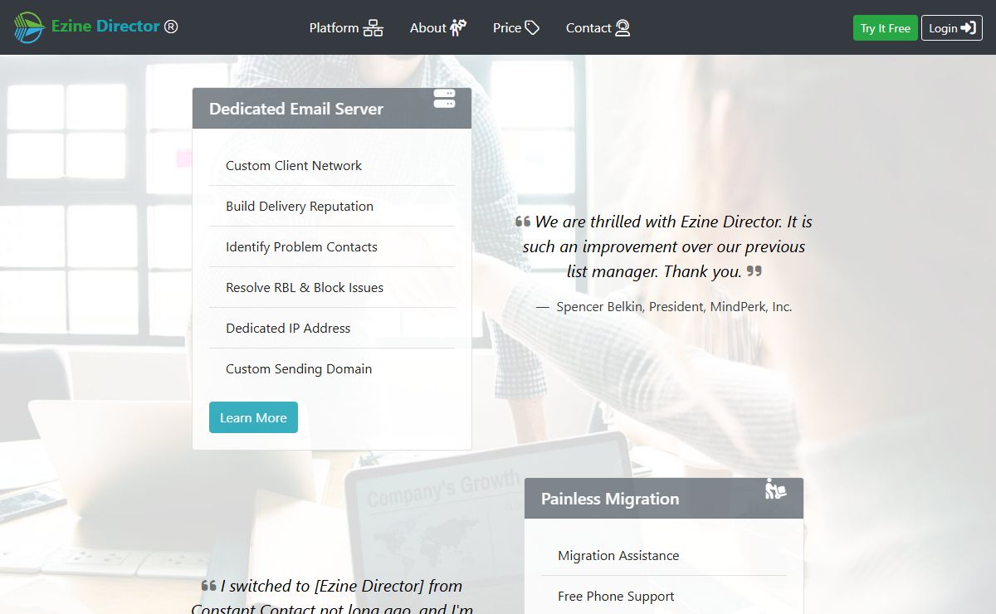This screenshot has width=996, height=614.
Task: Open the Contact menu item
Action: point(598,28)
